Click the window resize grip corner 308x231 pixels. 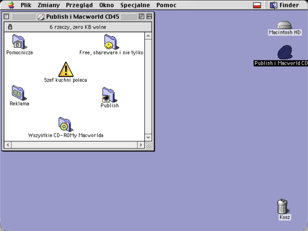pyautogui.click(x=149, y=145)
